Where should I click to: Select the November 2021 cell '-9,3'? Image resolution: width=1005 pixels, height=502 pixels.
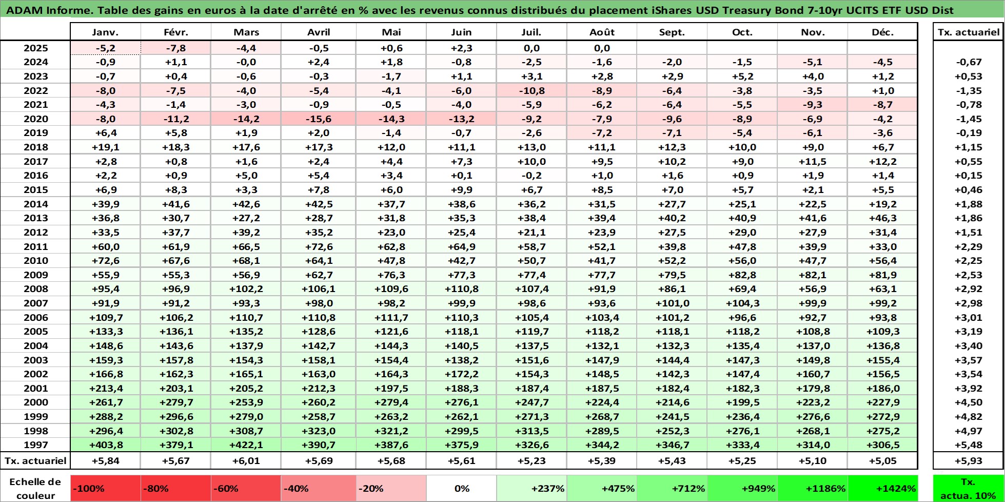[813, 105]
